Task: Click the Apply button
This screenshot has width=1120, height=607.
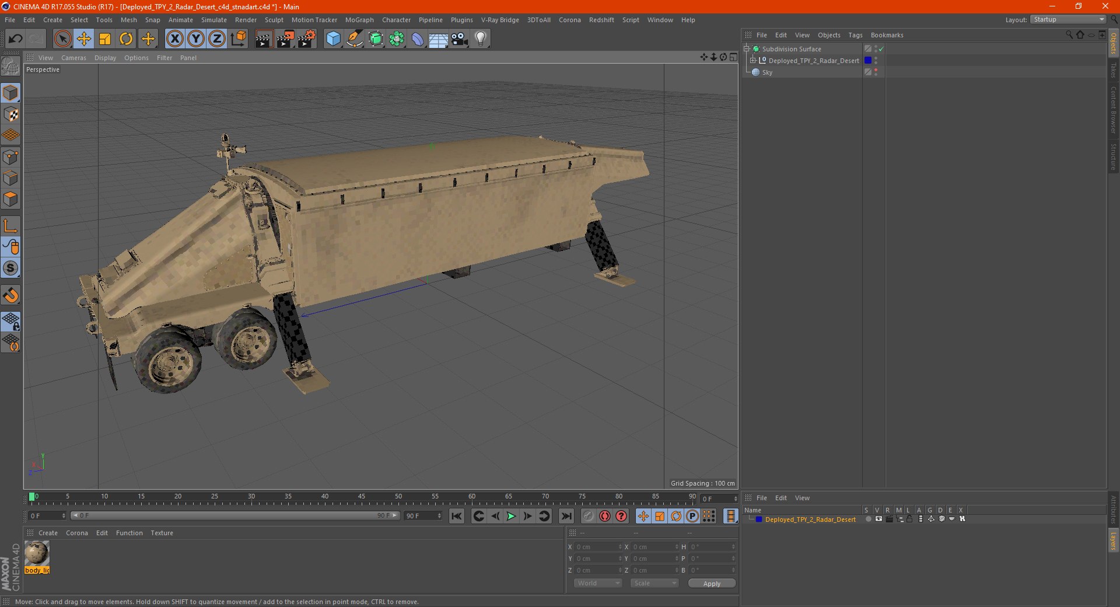Action: tap(712, 583)
